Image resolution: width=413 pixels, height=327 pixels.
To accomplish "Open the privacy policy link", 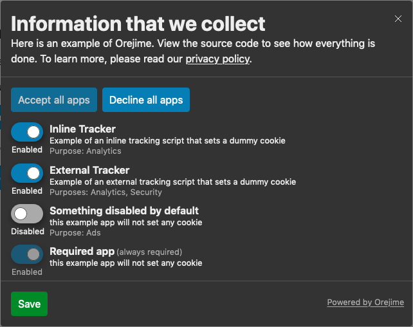I will [217, 59].
